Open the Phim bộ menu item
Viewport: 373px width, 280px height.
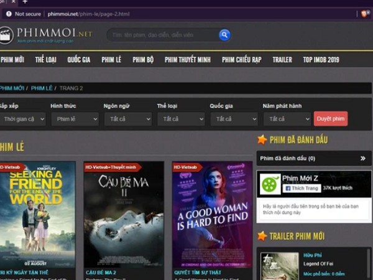[143, 60]
